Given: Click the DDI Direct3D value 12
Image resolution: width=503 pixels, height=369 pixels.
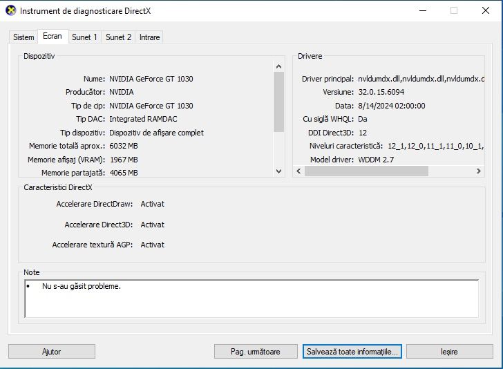Looking at the screenshot, I should [x=363, y=133].
